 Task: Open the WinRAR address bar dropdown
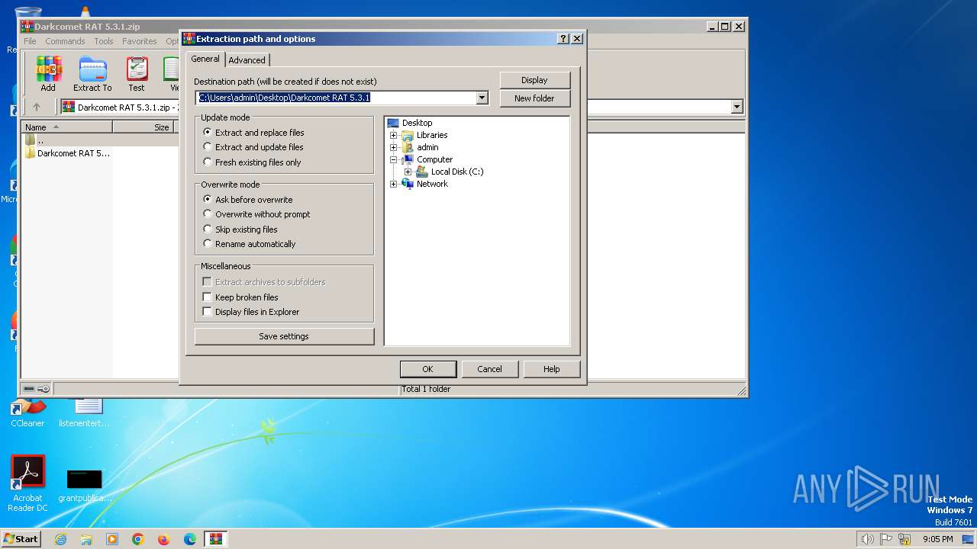[x=737, y=107]
